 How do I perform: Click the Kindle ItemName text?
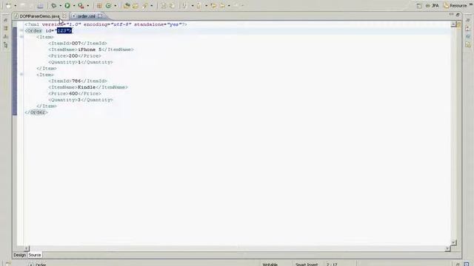click(87, 87)
